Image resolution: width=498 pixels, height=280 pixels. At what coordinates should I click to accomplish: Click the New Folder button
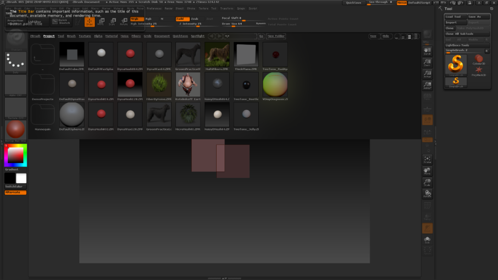(276, 36)
